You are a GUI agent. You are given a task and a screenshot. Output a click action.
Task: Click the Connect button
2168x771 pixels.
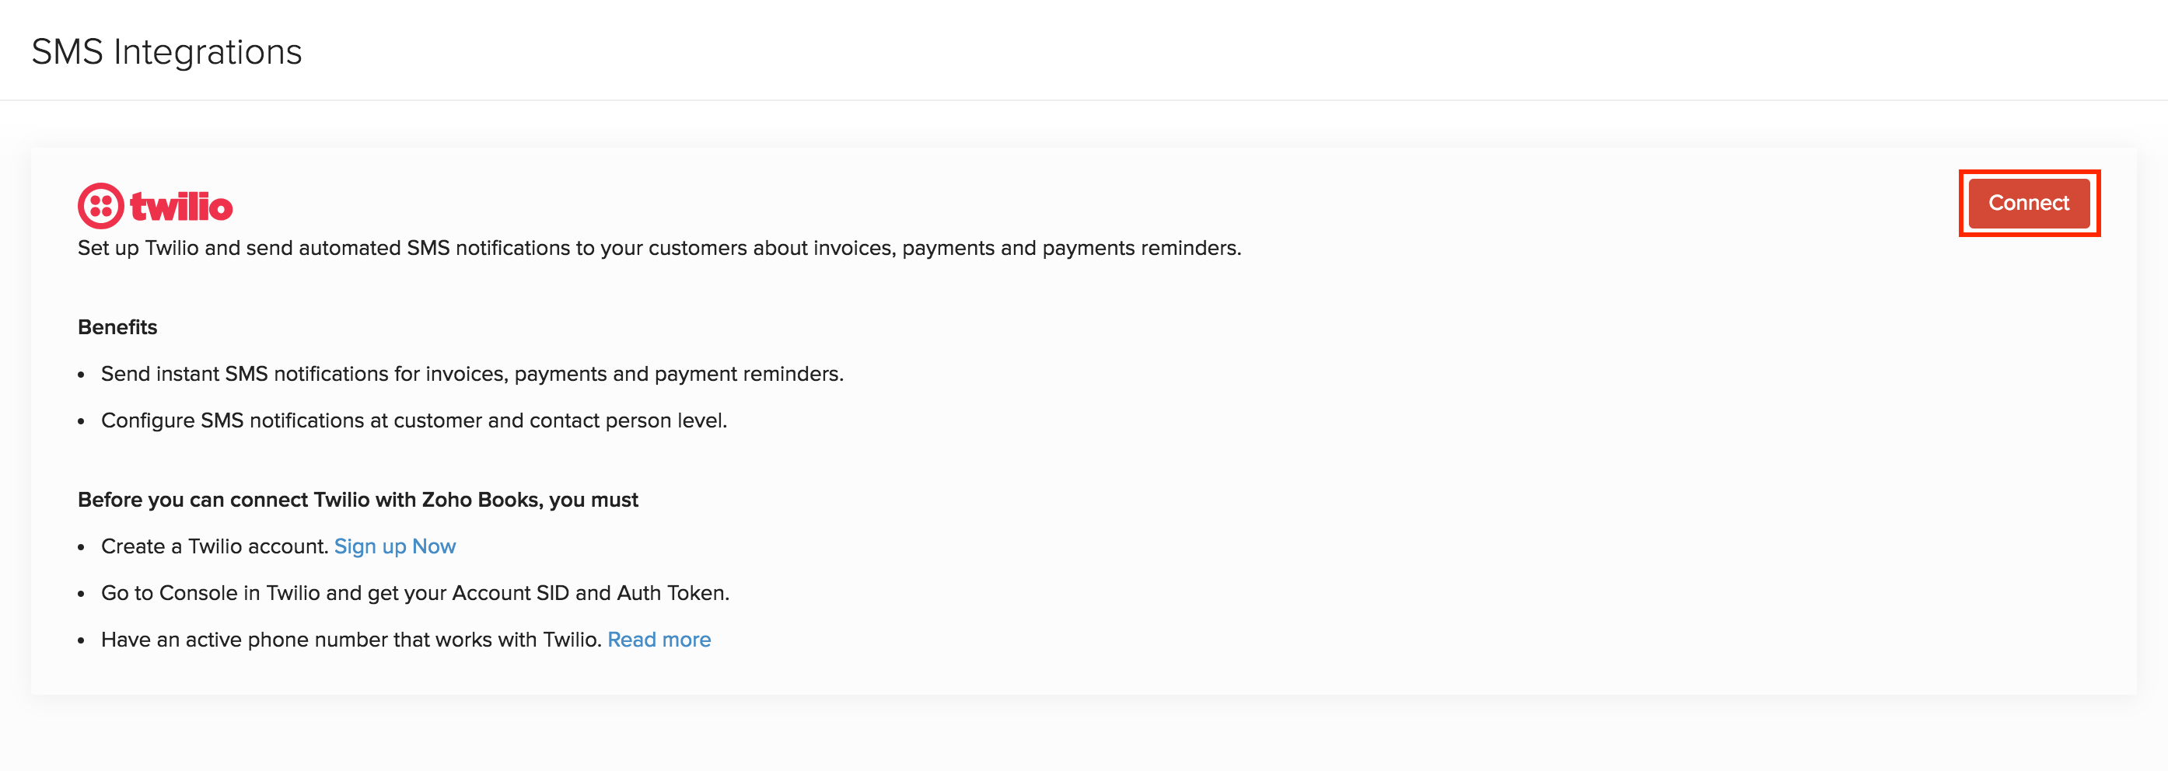tap(2028, 204)
